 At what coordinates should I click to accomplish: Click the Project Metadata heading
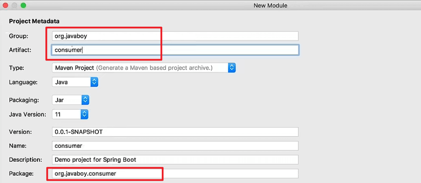click(34, 21)
